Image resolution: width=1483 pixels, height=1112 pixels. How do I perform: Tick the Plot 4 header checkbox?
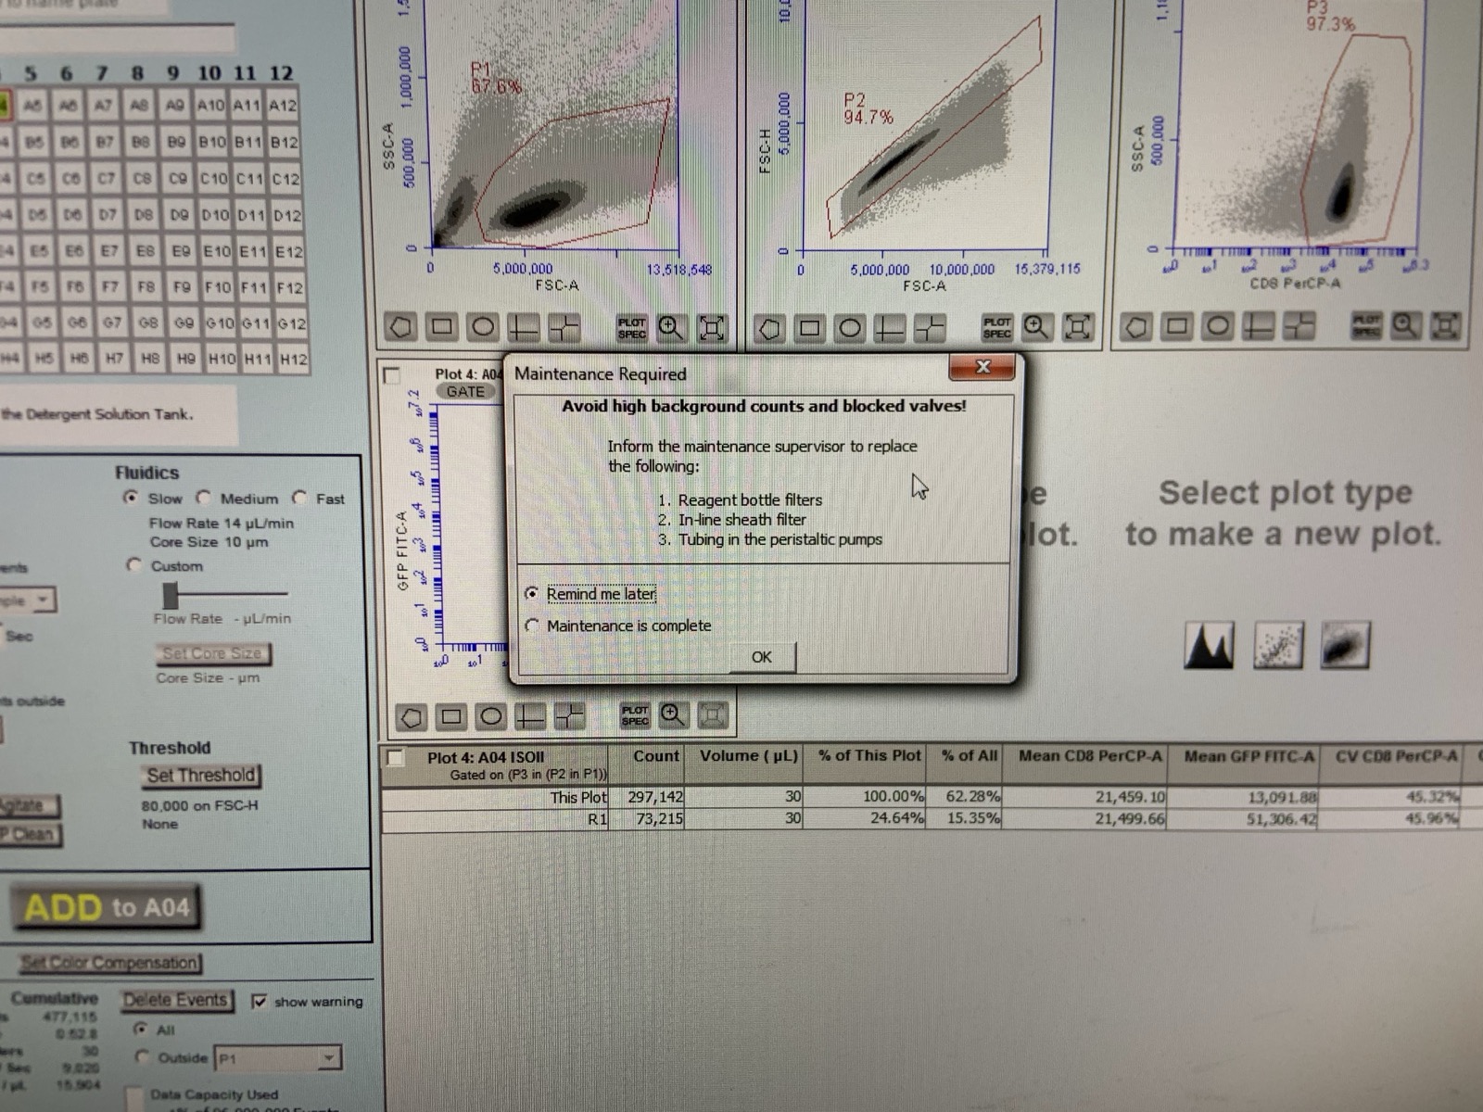point(391,375)
